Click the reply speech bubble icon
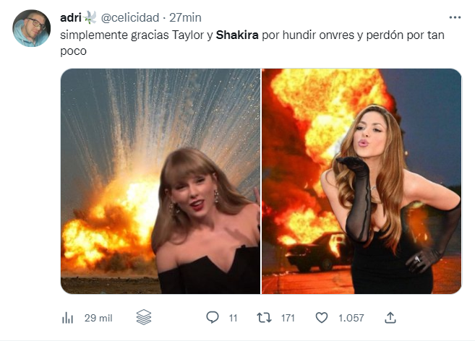Viewport: 475px width, 341px height. click(213, 317)
